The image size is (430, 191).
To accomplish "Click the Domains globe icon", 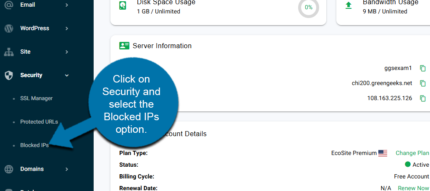I will [x=9, y=169].
